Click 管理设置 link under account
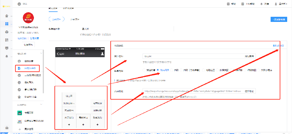The height and width of the screenshot is (134, 292). [x=35, y=38]
